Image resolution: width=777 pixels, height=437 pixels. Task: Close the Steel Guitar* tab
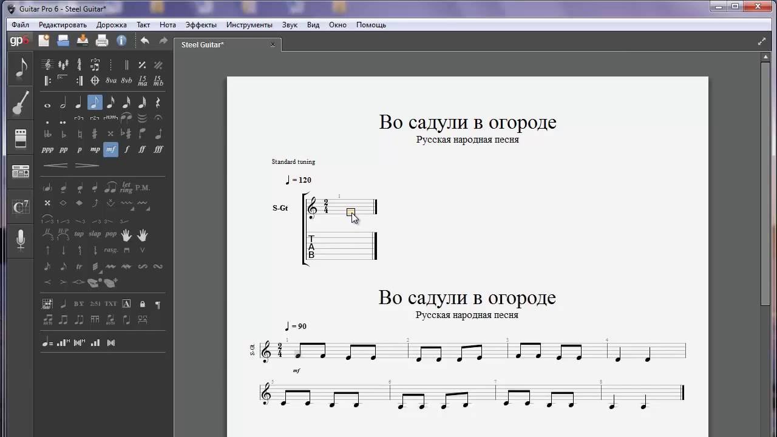273,44
